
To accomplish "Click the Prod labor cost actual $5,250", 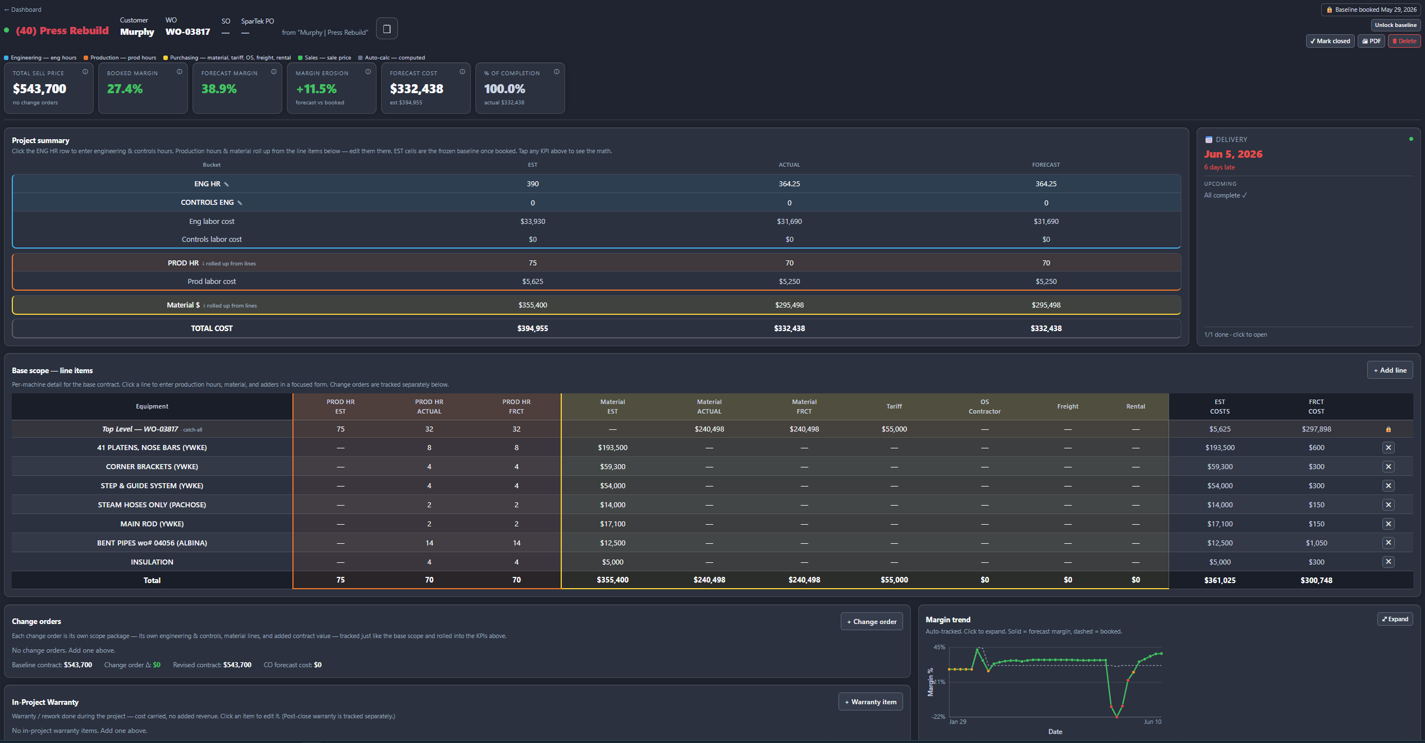I will (789, 282).
